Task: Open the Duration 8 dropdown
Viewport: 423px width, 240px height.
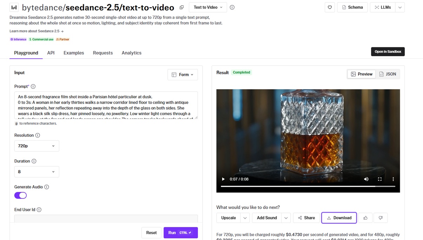Action: pos(37,172)
